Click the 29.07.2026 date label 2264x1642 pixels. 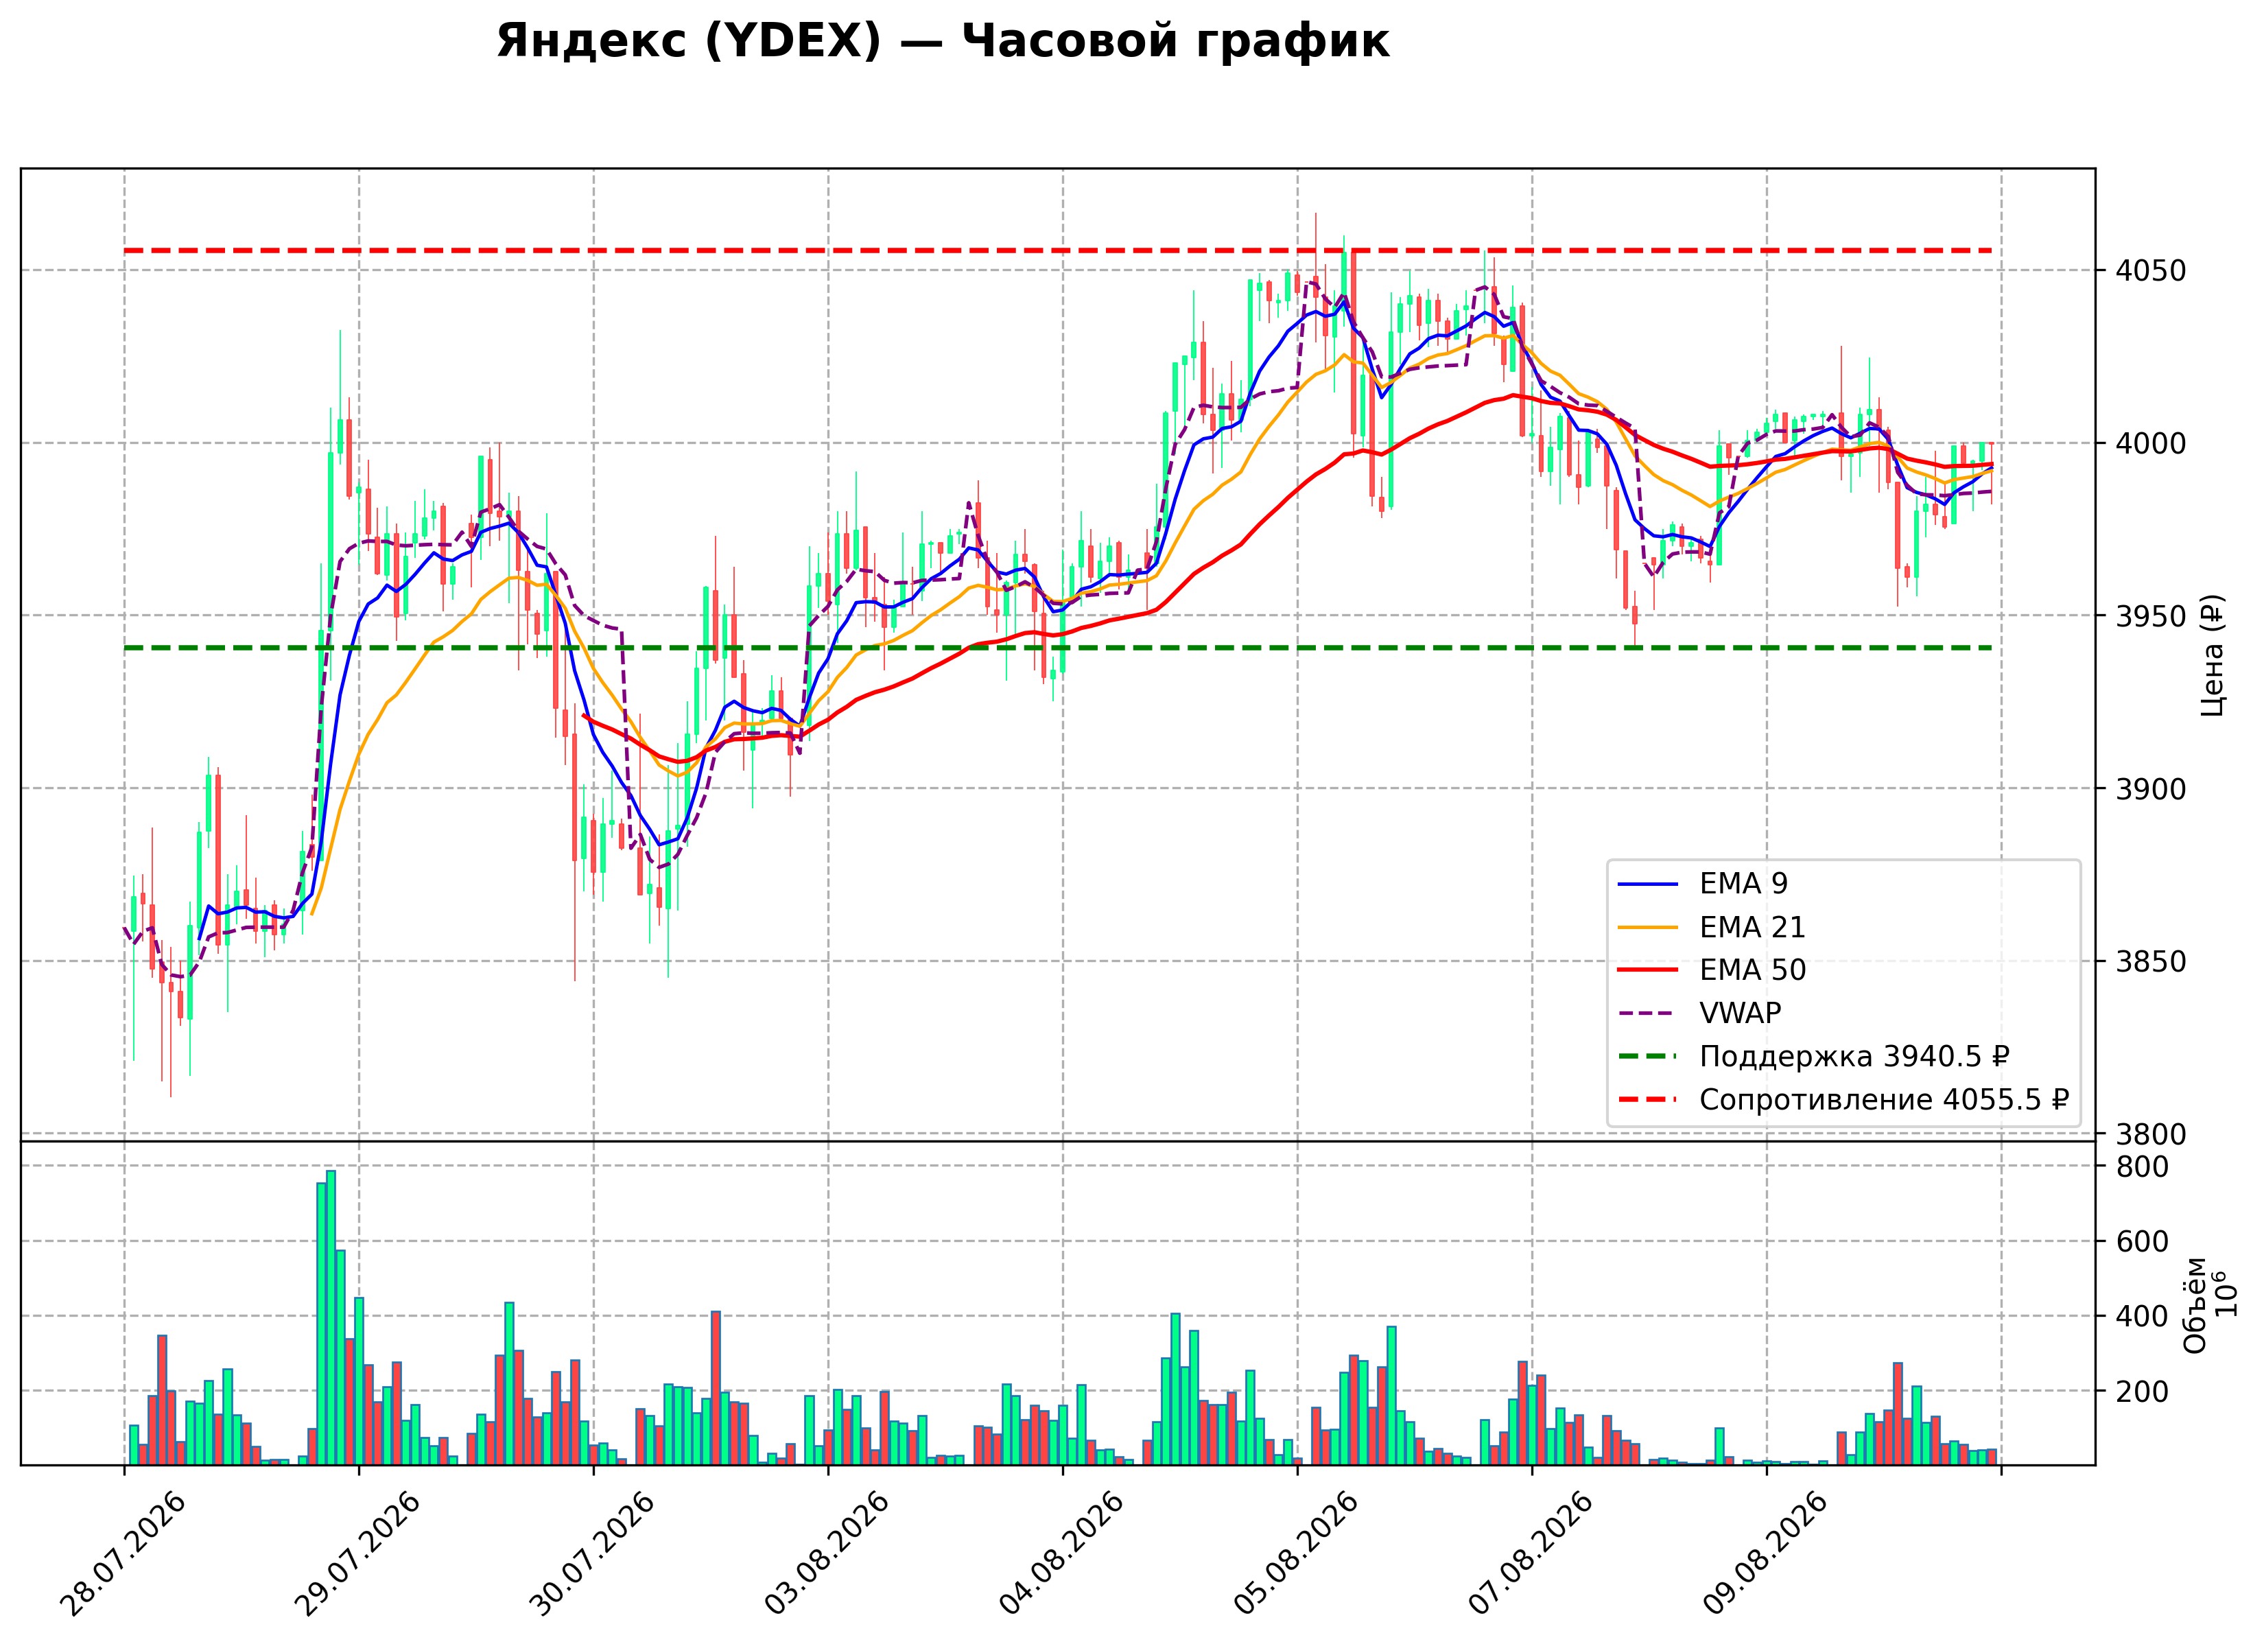click(357, 1554)
